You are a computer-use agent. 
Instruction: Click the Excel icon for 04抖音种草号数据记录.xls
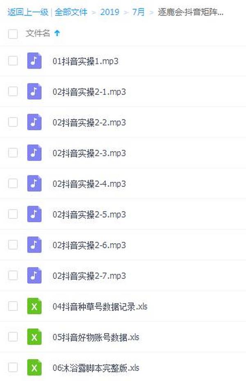(34, 306)
